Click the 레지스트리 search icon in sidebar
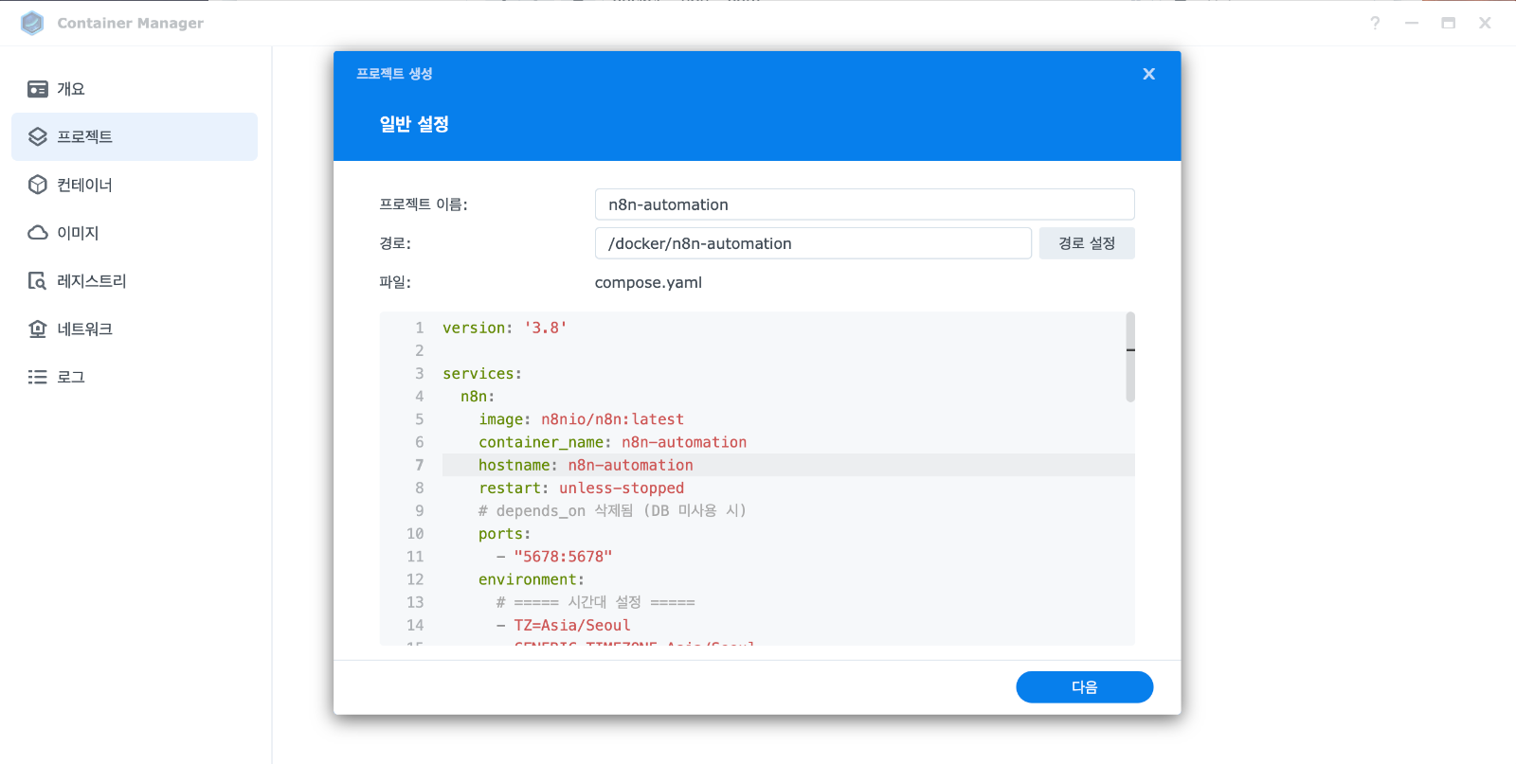This screenshot has width=1516, height=764. pyautogui.click(x=38, y=281)
